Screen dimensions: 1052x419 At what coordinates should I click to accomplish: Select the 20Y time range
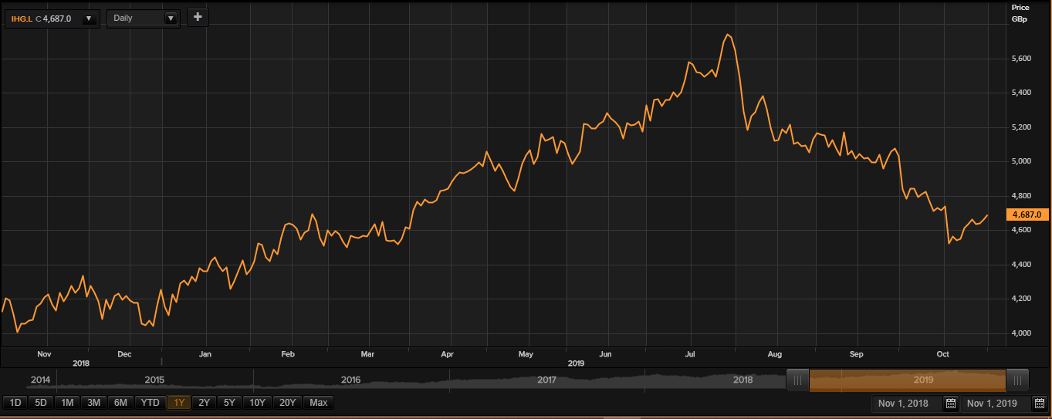coord(288,402)
